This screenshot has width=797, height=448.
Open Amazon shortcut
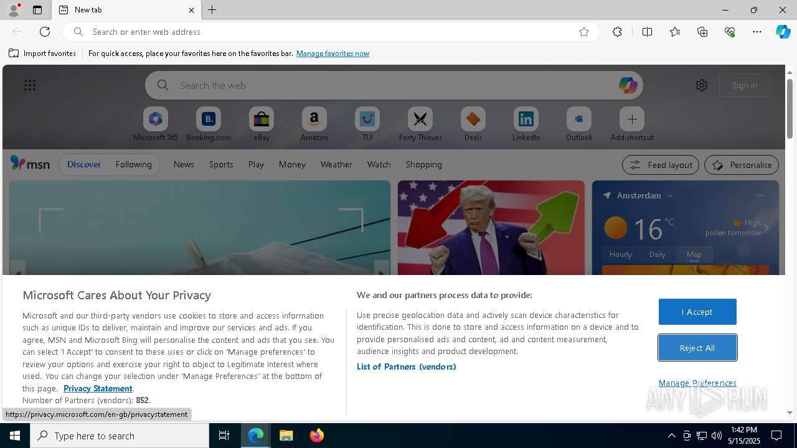tap(314, 124)
